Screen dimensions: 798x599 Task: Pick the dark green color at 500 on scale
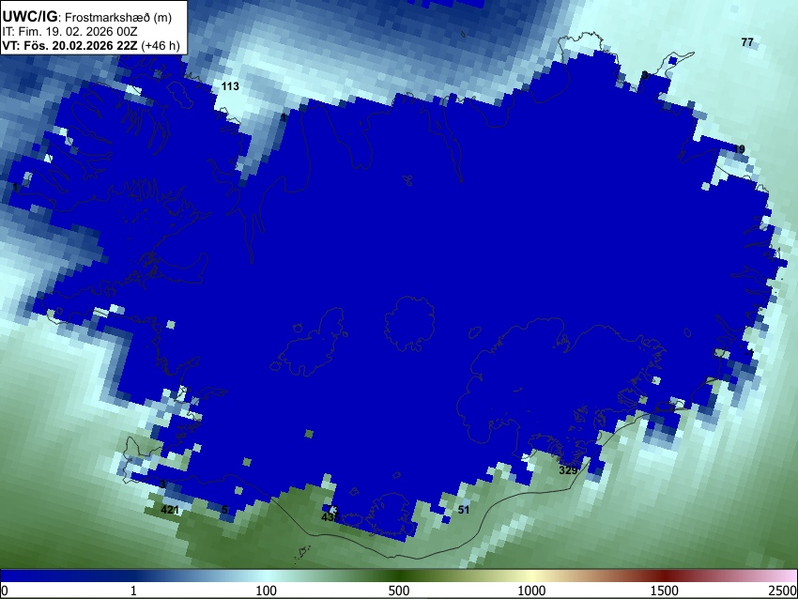click(399, 576)
